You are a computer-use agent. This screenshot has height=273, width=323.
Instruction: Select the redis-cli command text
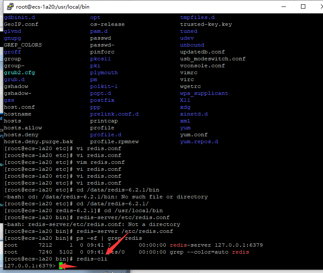(92, 259)
